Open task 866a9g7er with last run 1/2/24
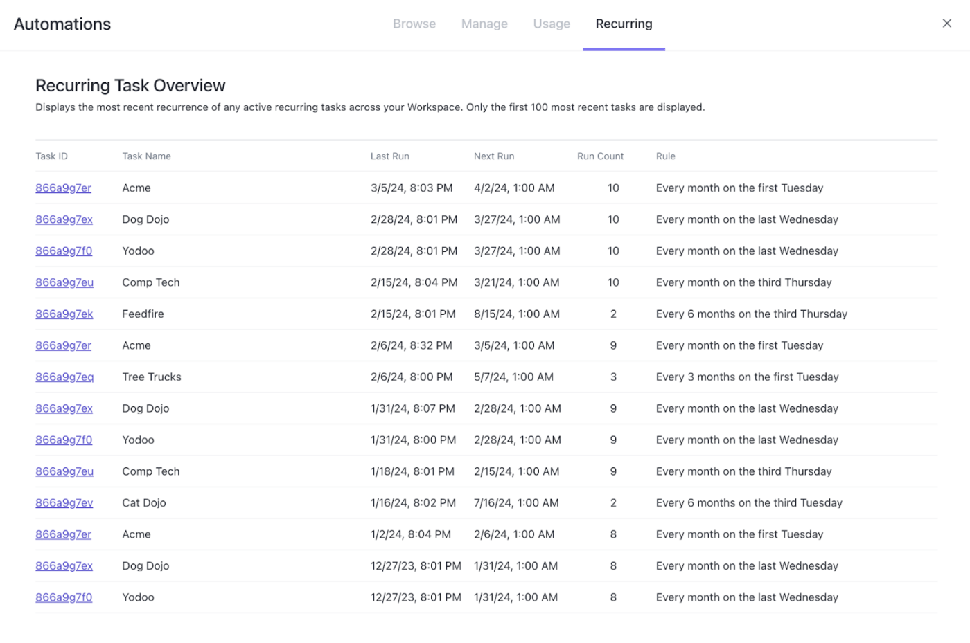Screen dimensions: 970x643 tap(63, 534)
